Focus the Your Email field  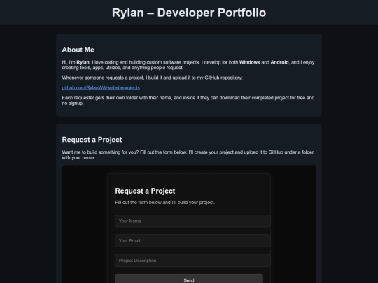[x=192, y=240]
